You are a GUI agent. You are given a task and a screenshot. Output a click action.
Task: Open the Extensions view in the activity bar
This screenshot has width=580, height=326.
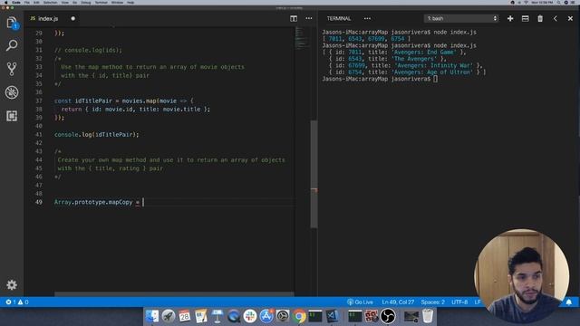click(x=12, y=116)
